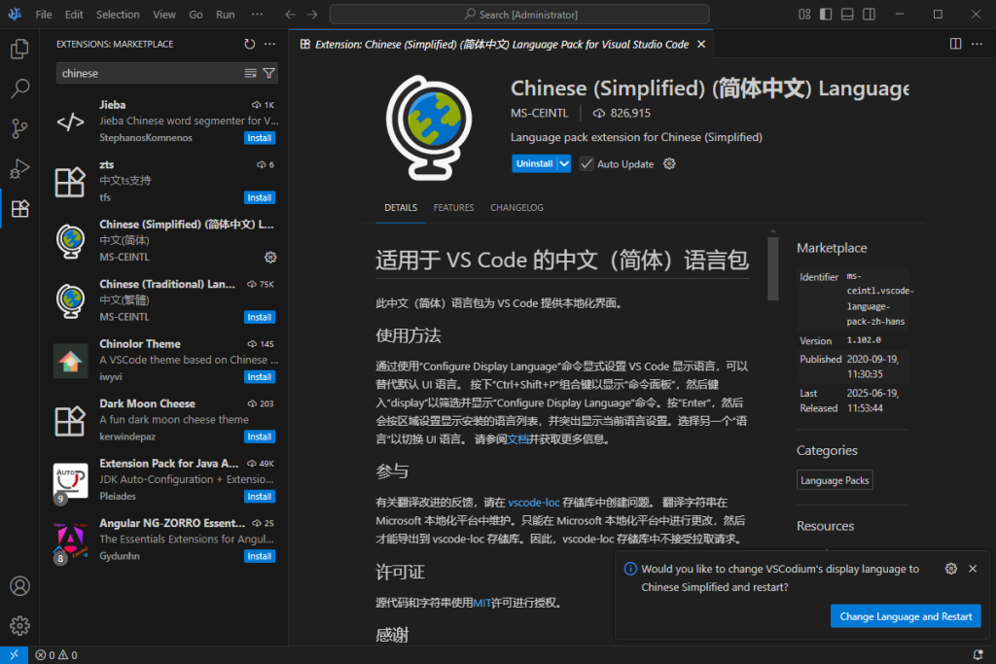Switch to the DETAILS tab
The image size is (996, 664).
(401, 208)
